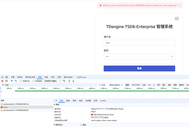Toggle the device toolbar icon
Screen dimensions: 189x127
coord(6,77)
